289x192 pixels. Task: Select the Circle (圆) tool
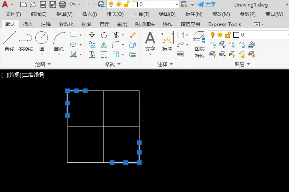pos(42,41)
